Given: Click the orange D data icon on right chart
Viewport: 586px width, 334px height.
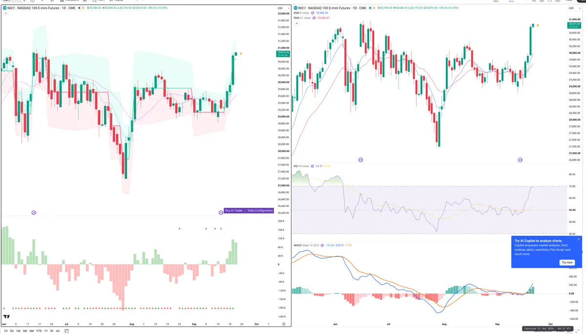Looking at the screenshot, I should pyautogui.click(x=374, y=8).
